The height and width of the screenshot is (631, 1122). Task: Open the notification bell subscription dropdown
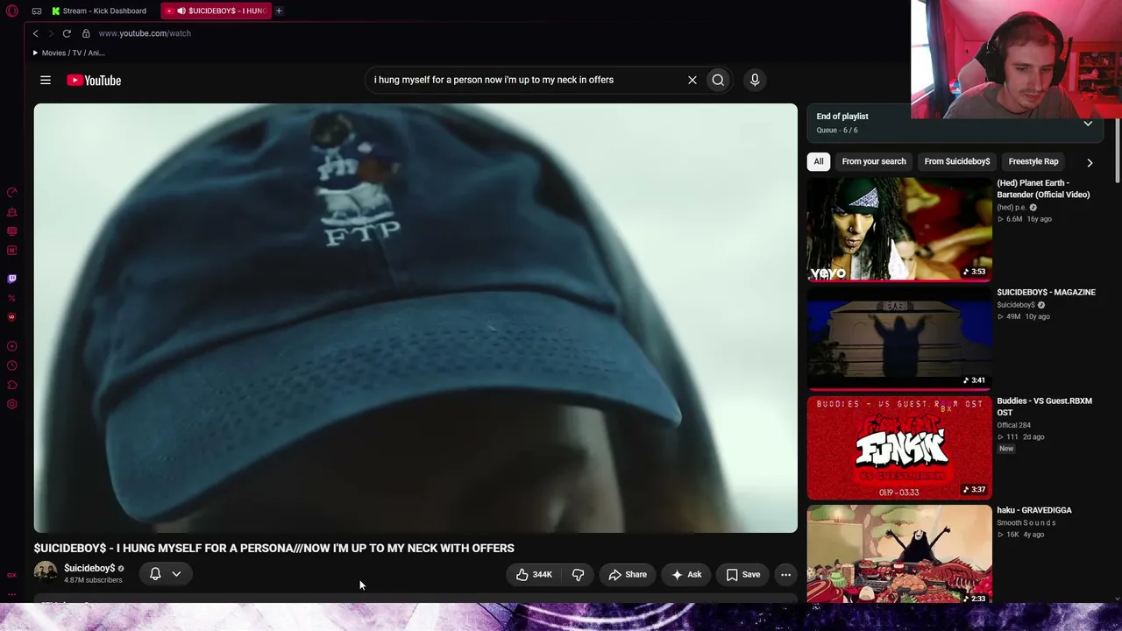(165, 574)
